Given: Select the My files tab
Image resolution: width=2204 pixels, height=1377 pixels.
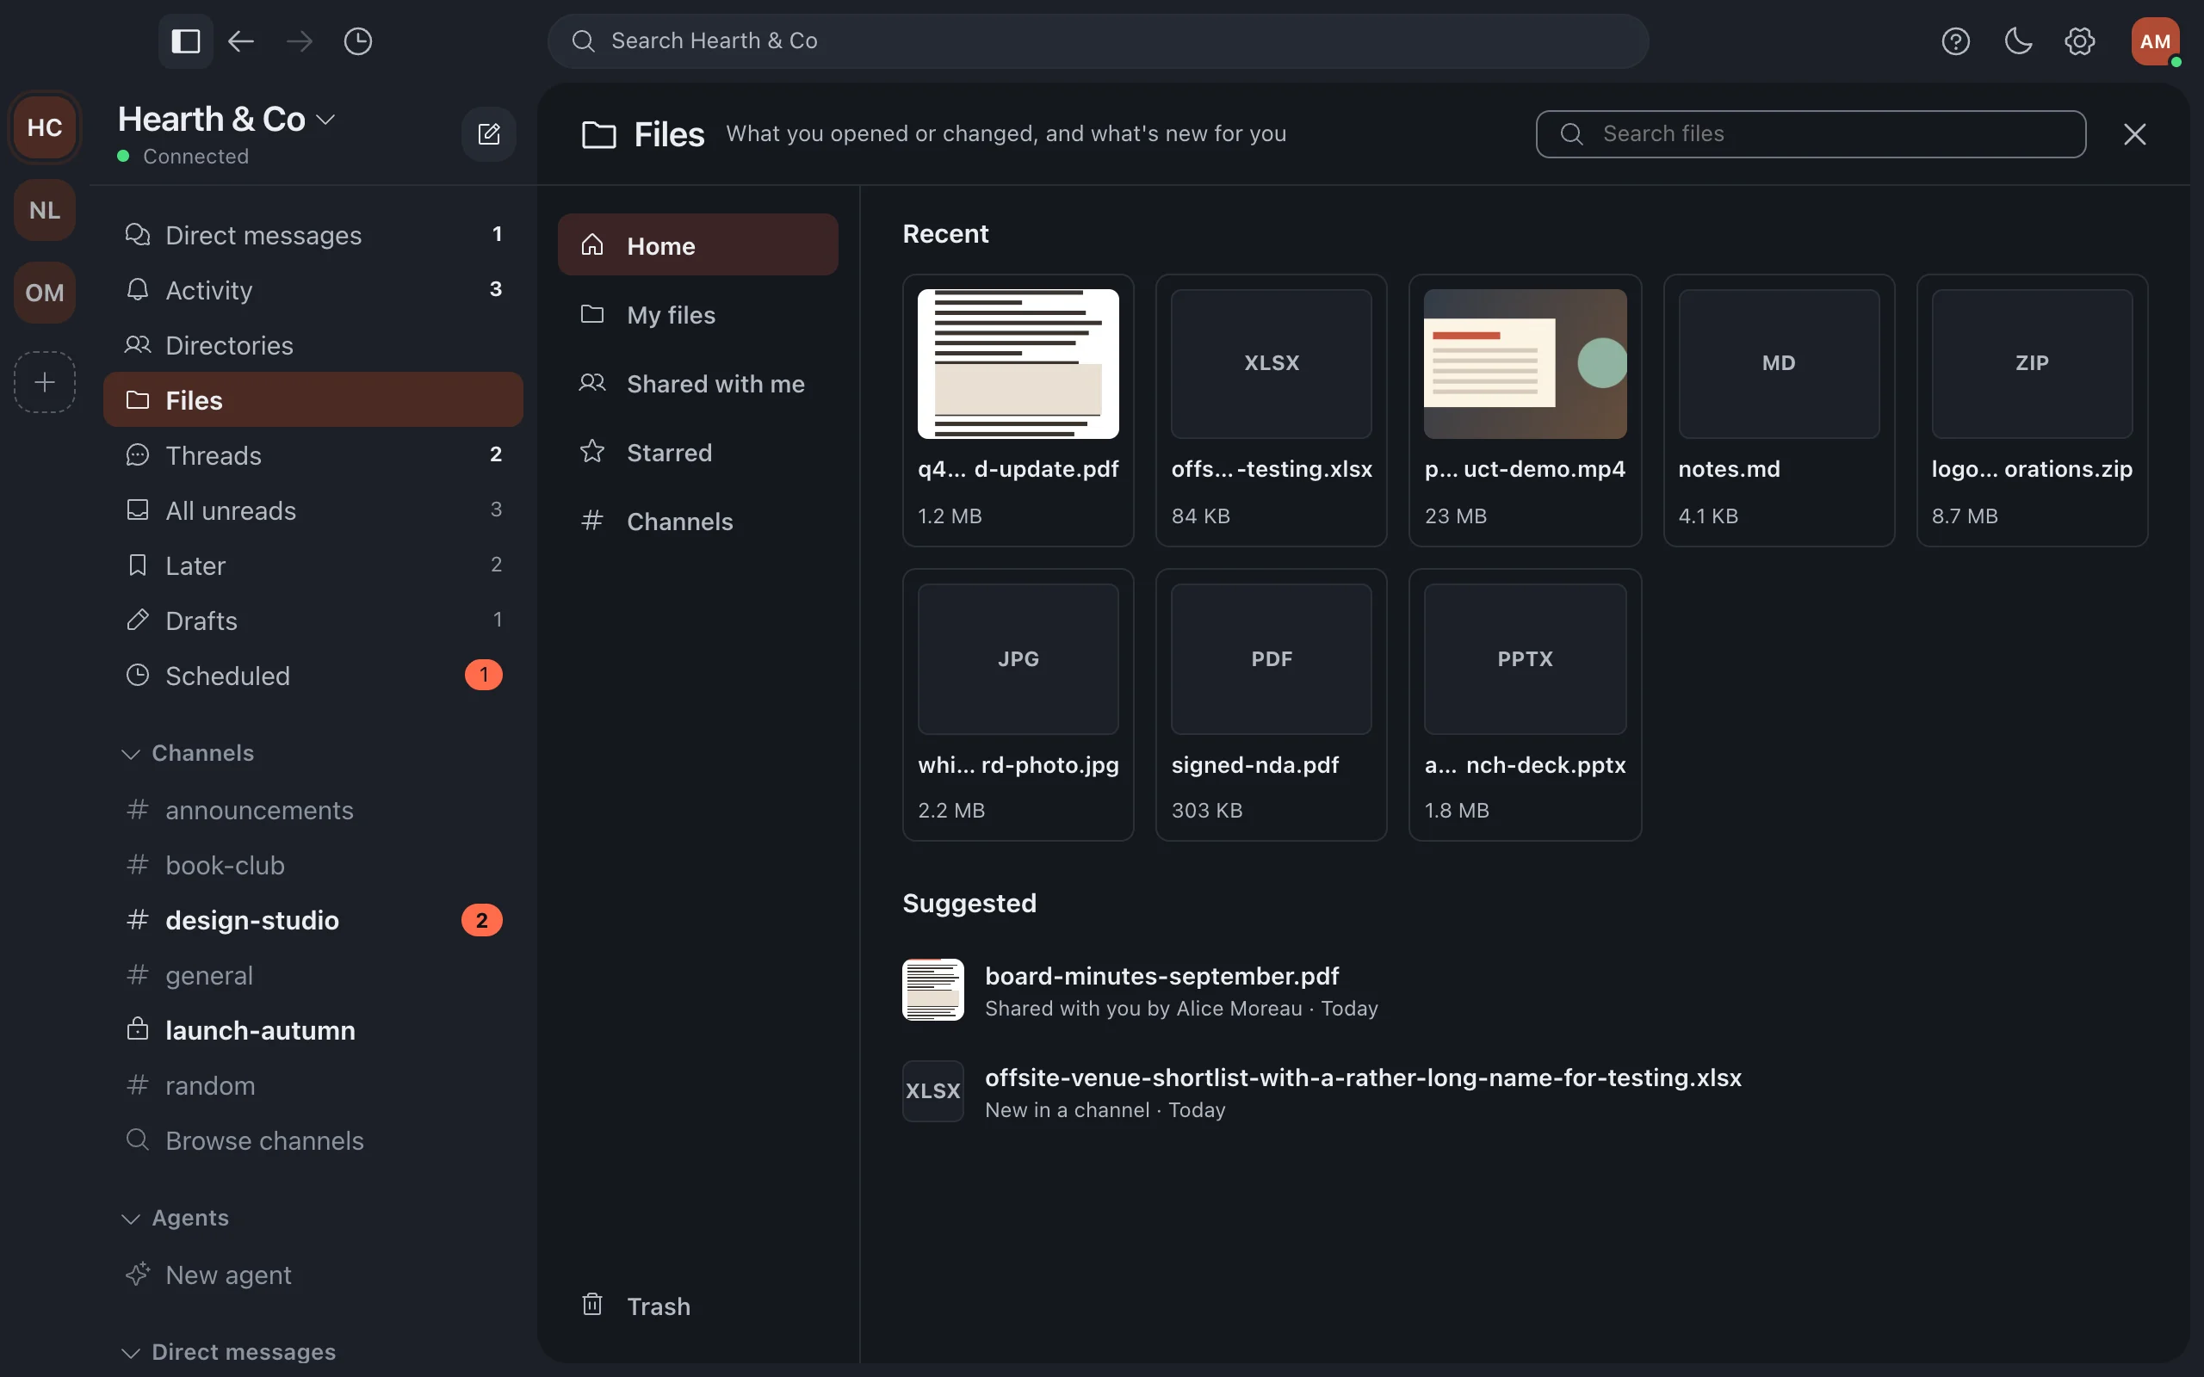Looking at the screenshot, I should (697, 314).
